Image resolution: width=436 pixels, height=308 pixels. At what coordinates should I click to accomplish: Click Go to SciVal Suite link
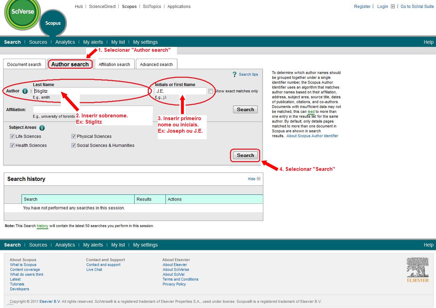point(417,6)
